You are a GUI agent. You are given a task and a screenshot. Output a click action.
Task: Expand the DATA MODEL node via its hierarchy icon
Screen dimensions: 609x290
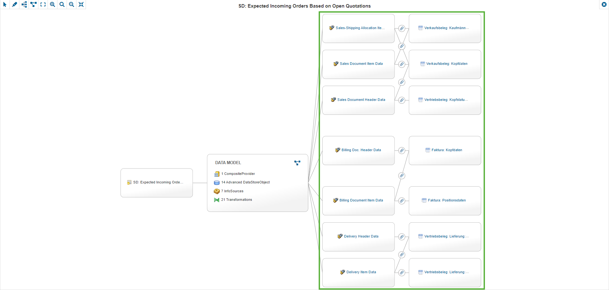[297, 163]
